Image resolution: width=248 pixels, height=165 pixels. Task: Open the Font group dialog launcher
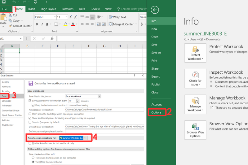[x=77, y=31]
